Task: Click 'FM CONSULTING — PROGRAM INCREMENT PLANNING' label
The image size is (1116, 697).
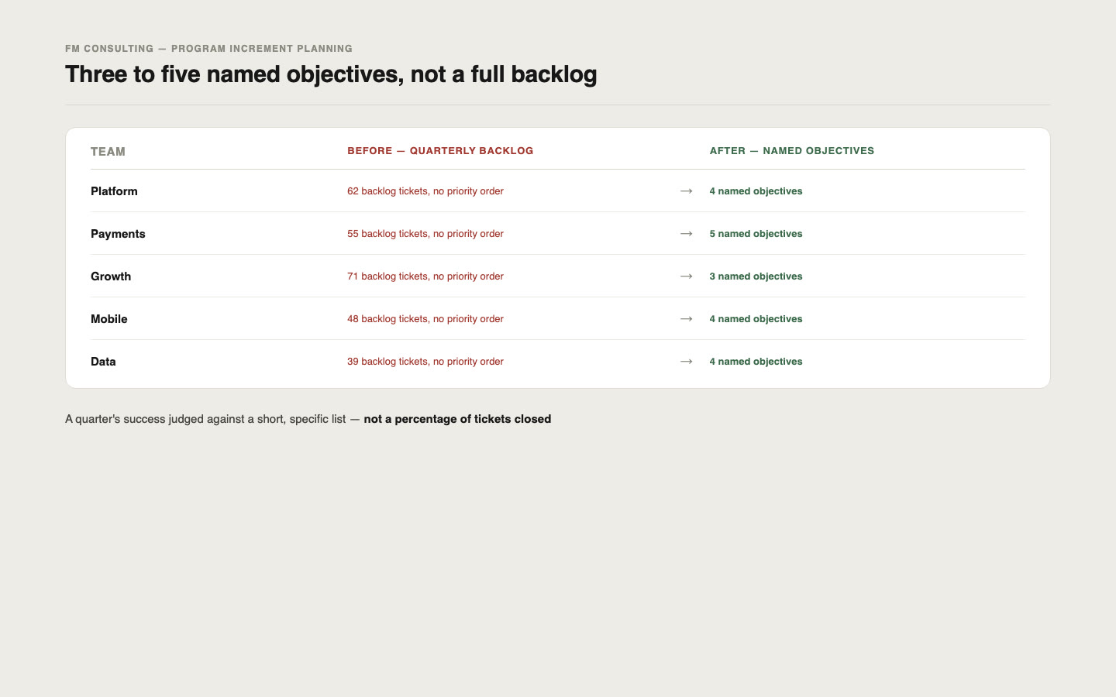Action: (209, 49)
